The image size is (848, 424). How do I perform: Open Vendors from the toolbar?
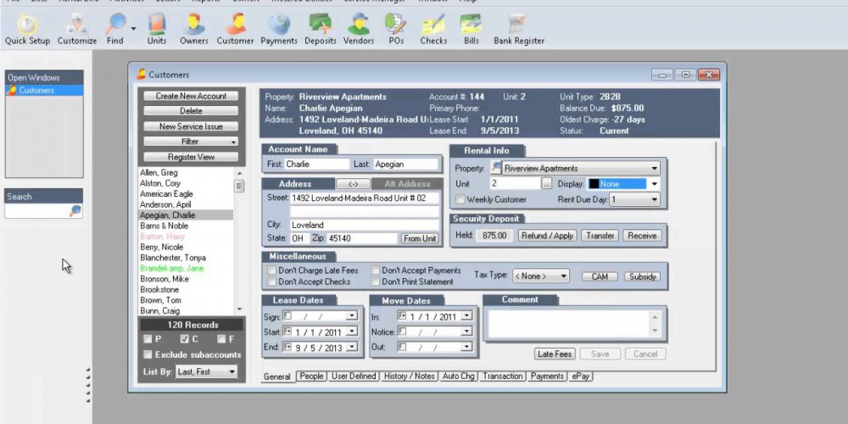359,30
